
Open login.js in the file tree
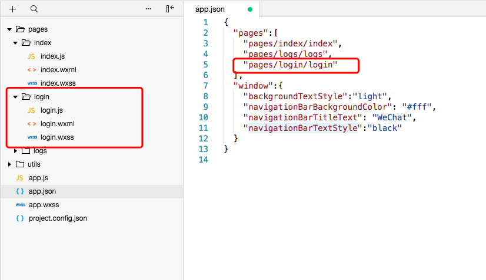tap(51, 110)
